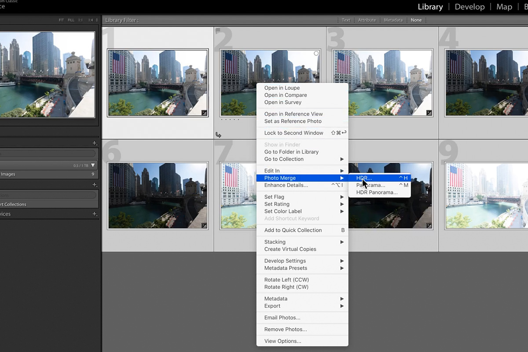Toggle the Quick Collection circle on photo 2
Screen dimensions: 528x352
(x=316, y=53)
